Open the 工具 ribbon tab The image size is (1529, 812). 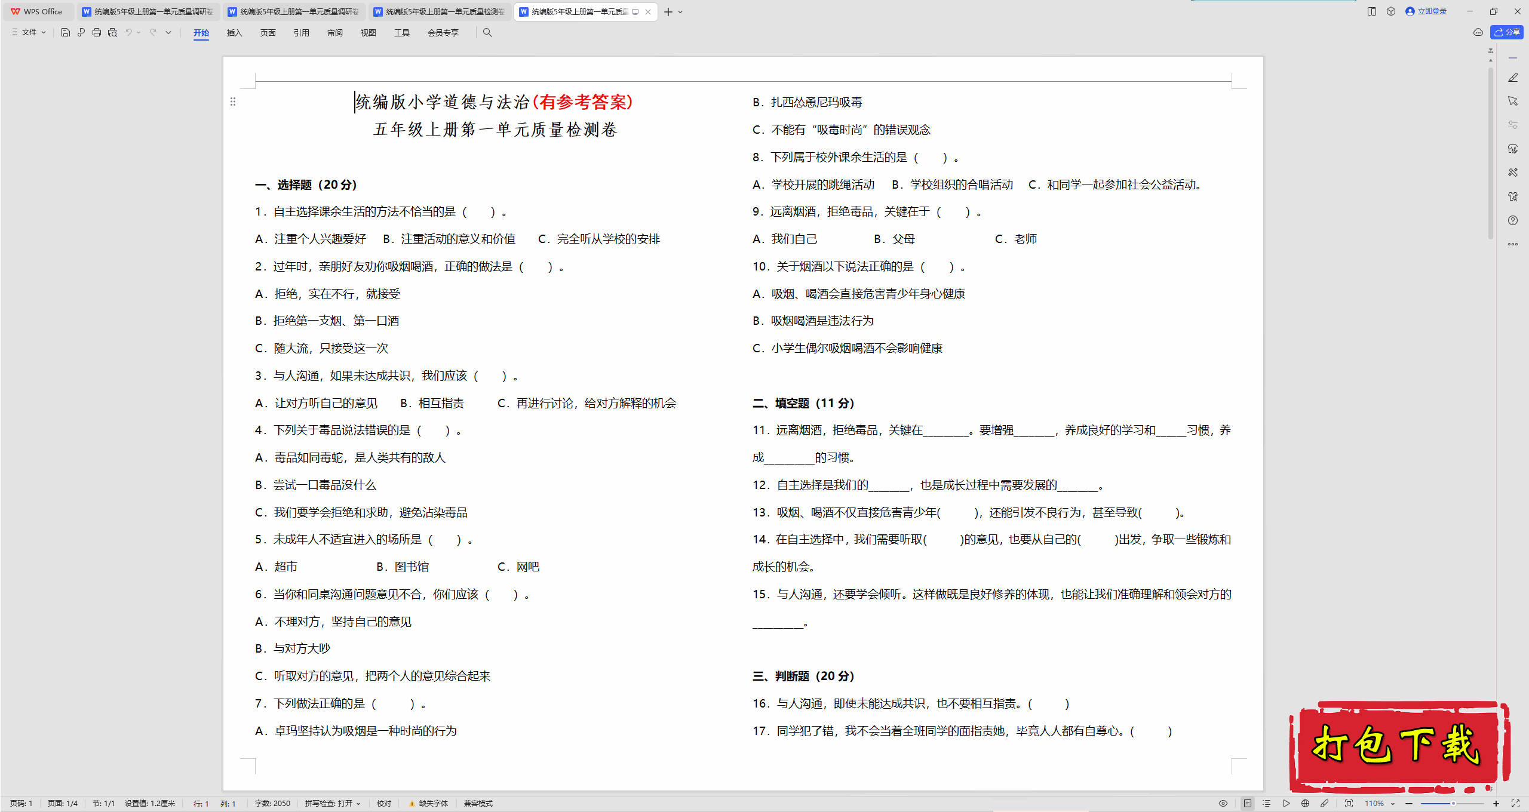pos(402,33)
